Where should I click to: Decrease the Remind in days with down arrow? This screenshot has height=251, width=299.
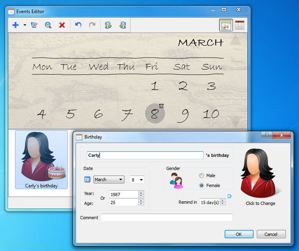tap(223, 204)
